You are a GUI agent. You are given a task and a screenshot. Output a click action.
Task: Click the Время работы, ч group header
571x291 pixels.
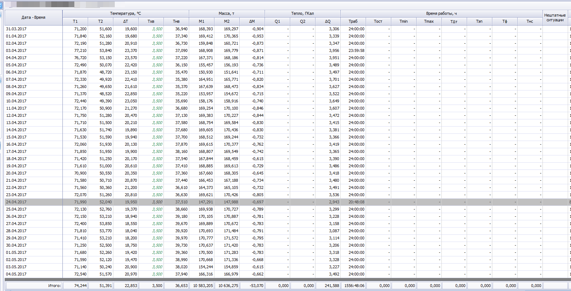tap(441, 13)
